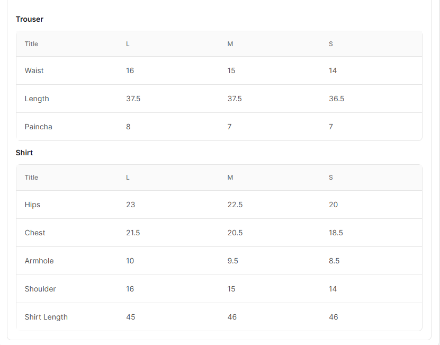Select the Shirt Length L value 45
This screenshot has width=440, height=345.
(130, 317)
